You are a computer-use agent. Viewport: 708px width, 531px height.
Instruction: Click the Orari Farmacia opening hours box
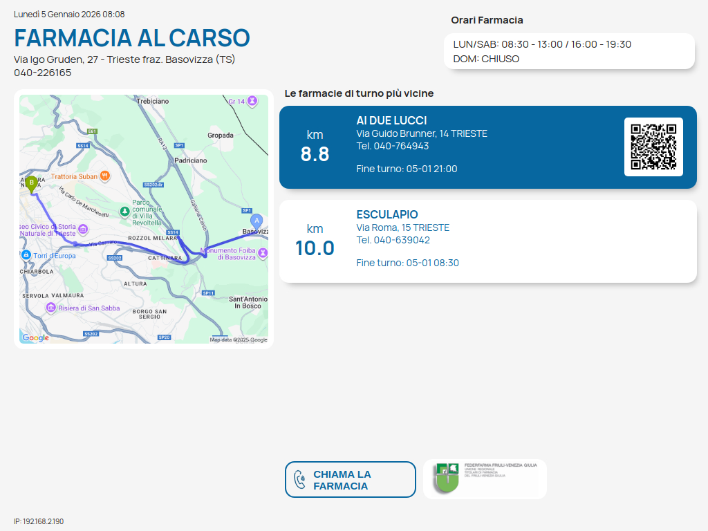[569, 51]
